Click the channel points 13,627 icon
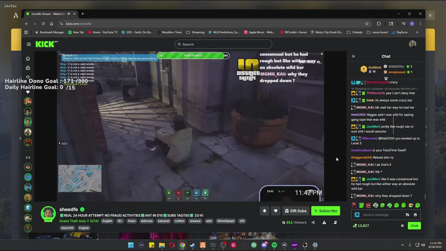Screen dimensions: 446x251 (355, 226)
